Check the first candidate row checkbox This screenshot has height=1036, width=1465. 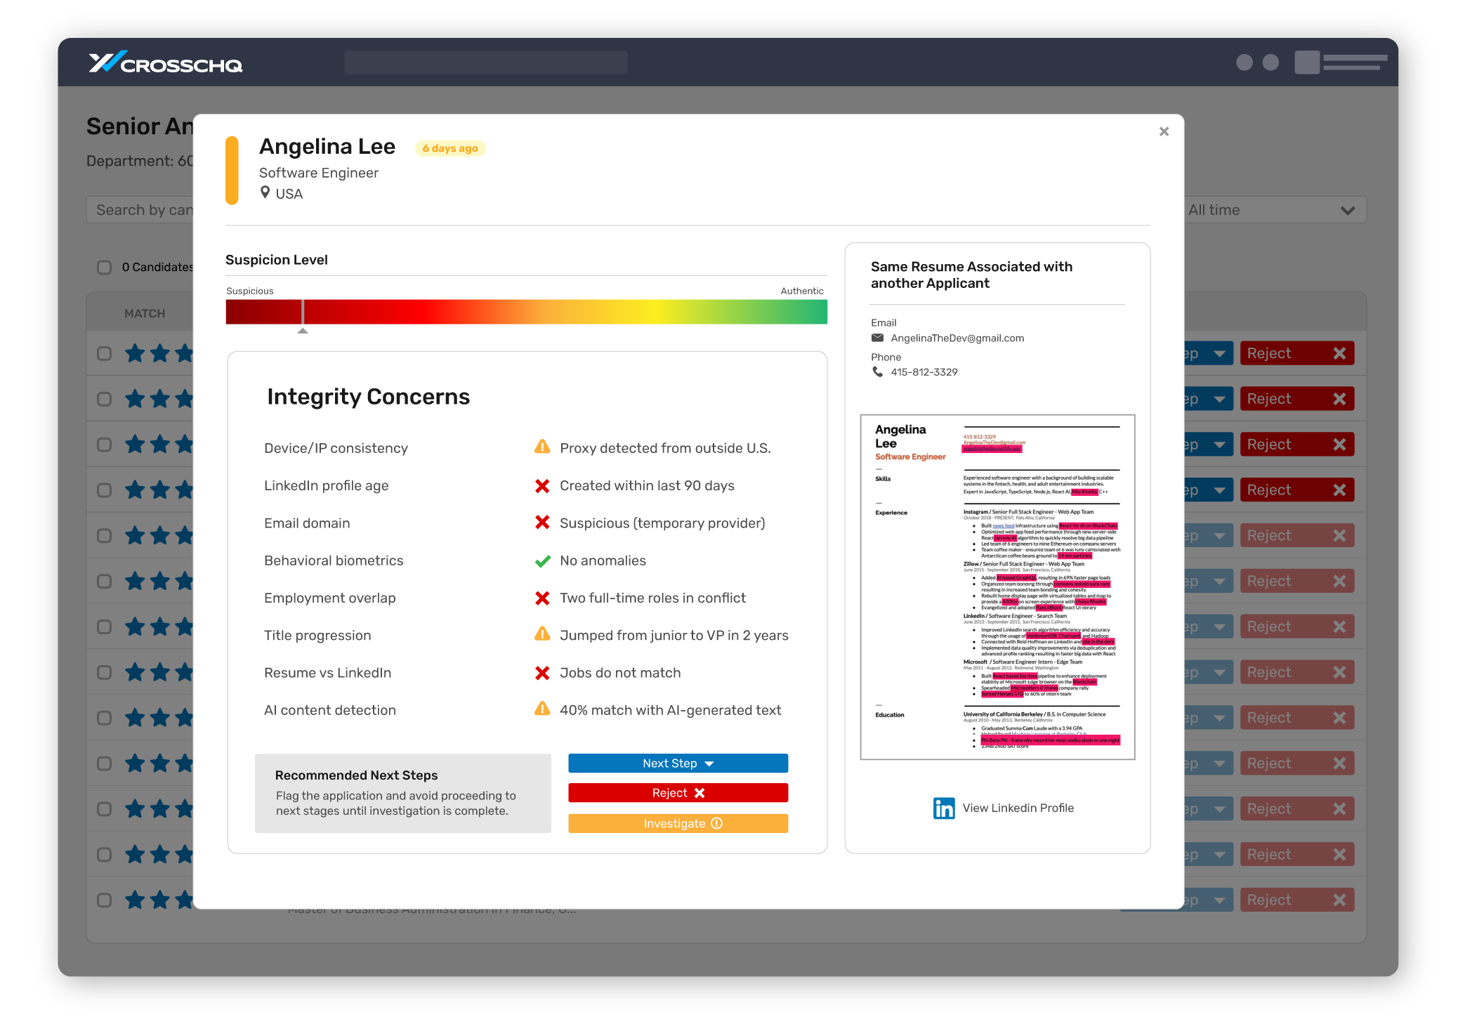coord(105,353)
